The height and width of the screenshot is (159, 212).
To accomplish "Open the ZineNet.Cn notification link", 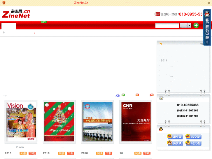I will coord(81,3).
